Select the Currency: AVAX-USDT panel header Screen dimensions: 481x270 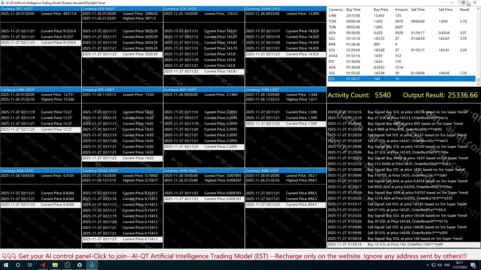pyautogui.click(x=286, y=9)
